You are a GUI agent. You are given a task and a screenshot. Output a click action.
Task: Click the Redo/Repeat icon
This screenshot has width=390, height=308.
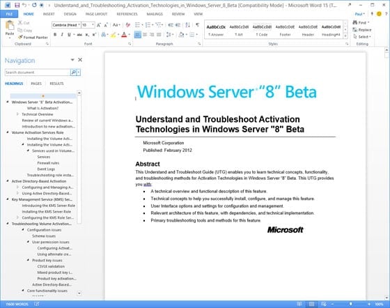pos(34,5)
